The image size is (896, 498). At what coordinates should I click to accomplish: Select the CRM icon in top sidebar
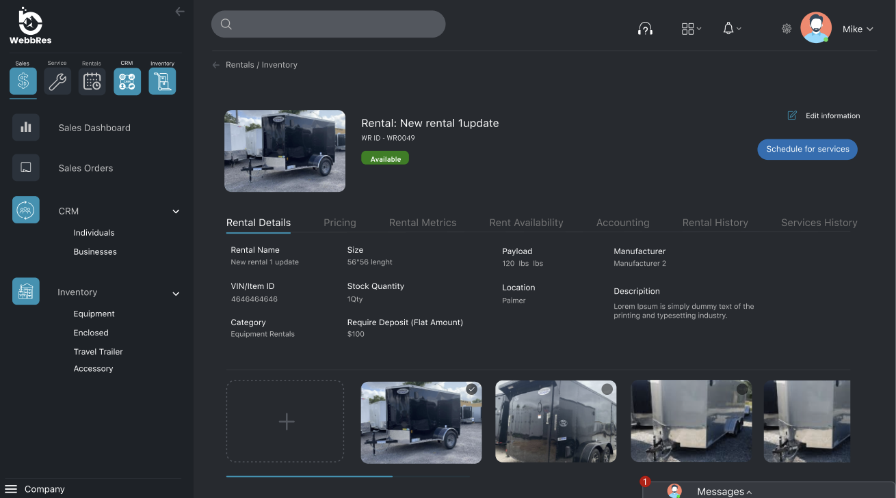(127, 81)
